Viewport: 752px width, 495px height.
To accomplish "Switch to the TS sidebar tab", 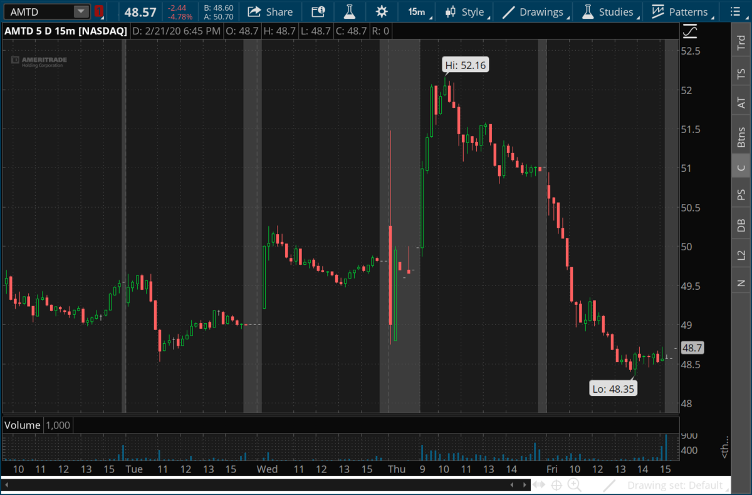I will [x=741, y=75].
